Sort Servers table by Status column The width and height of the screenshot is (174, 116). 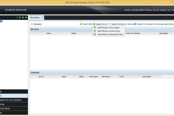coord(74,33)
